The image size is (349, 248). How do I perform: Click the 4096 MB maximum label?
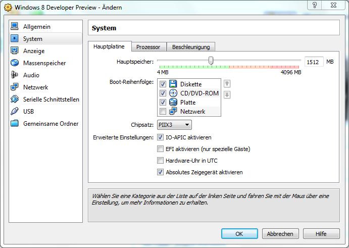click(291, 72)
